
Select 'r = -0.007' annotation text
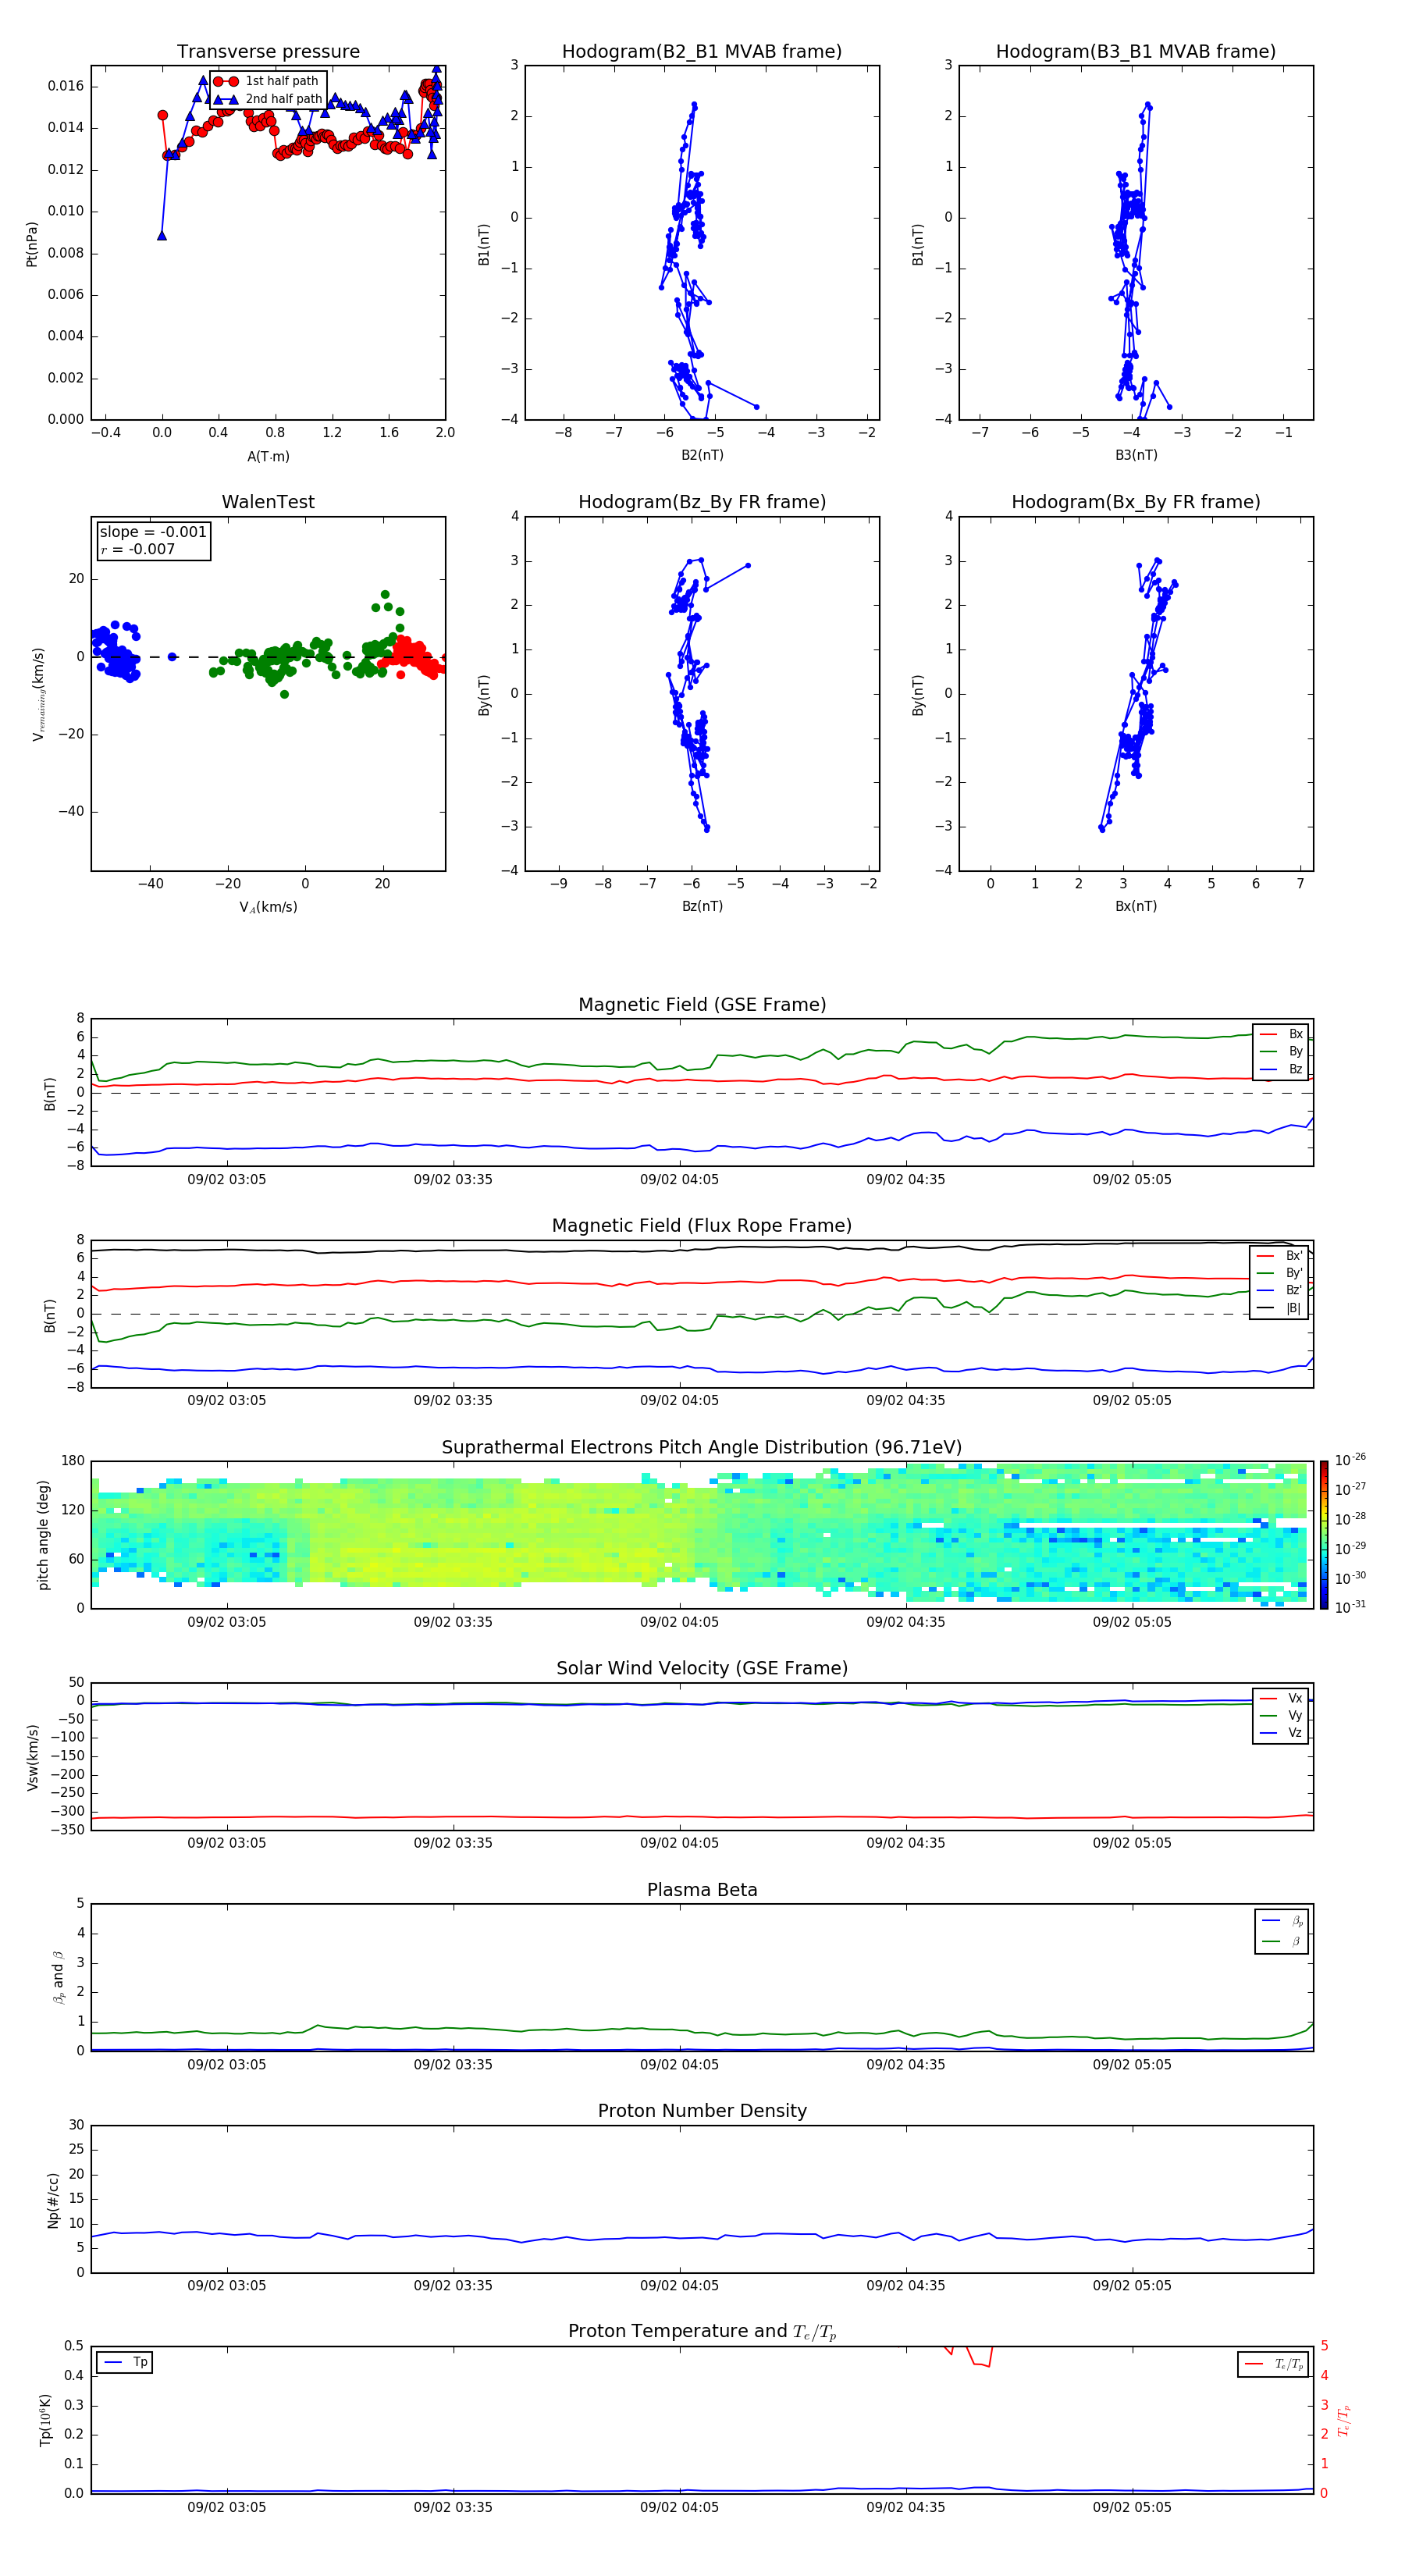coord(138,549)
